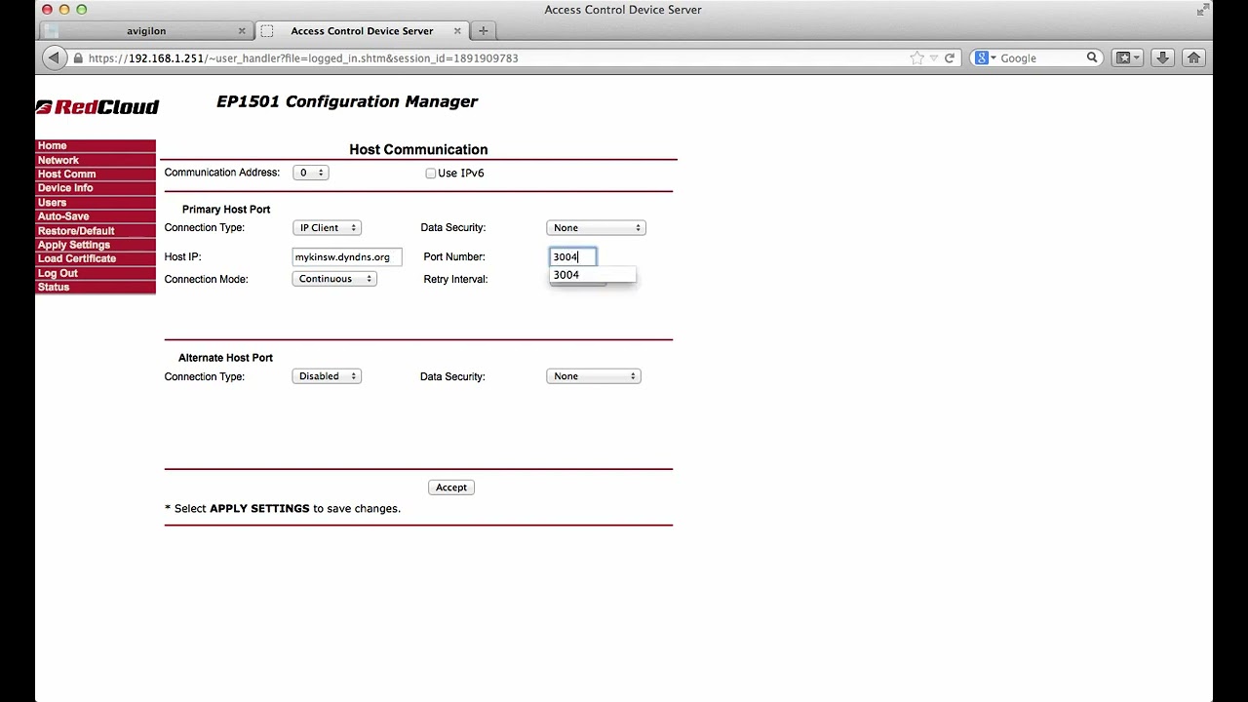Open the Network menu item
1248x702 pixels.
click(x=96, y=160)
